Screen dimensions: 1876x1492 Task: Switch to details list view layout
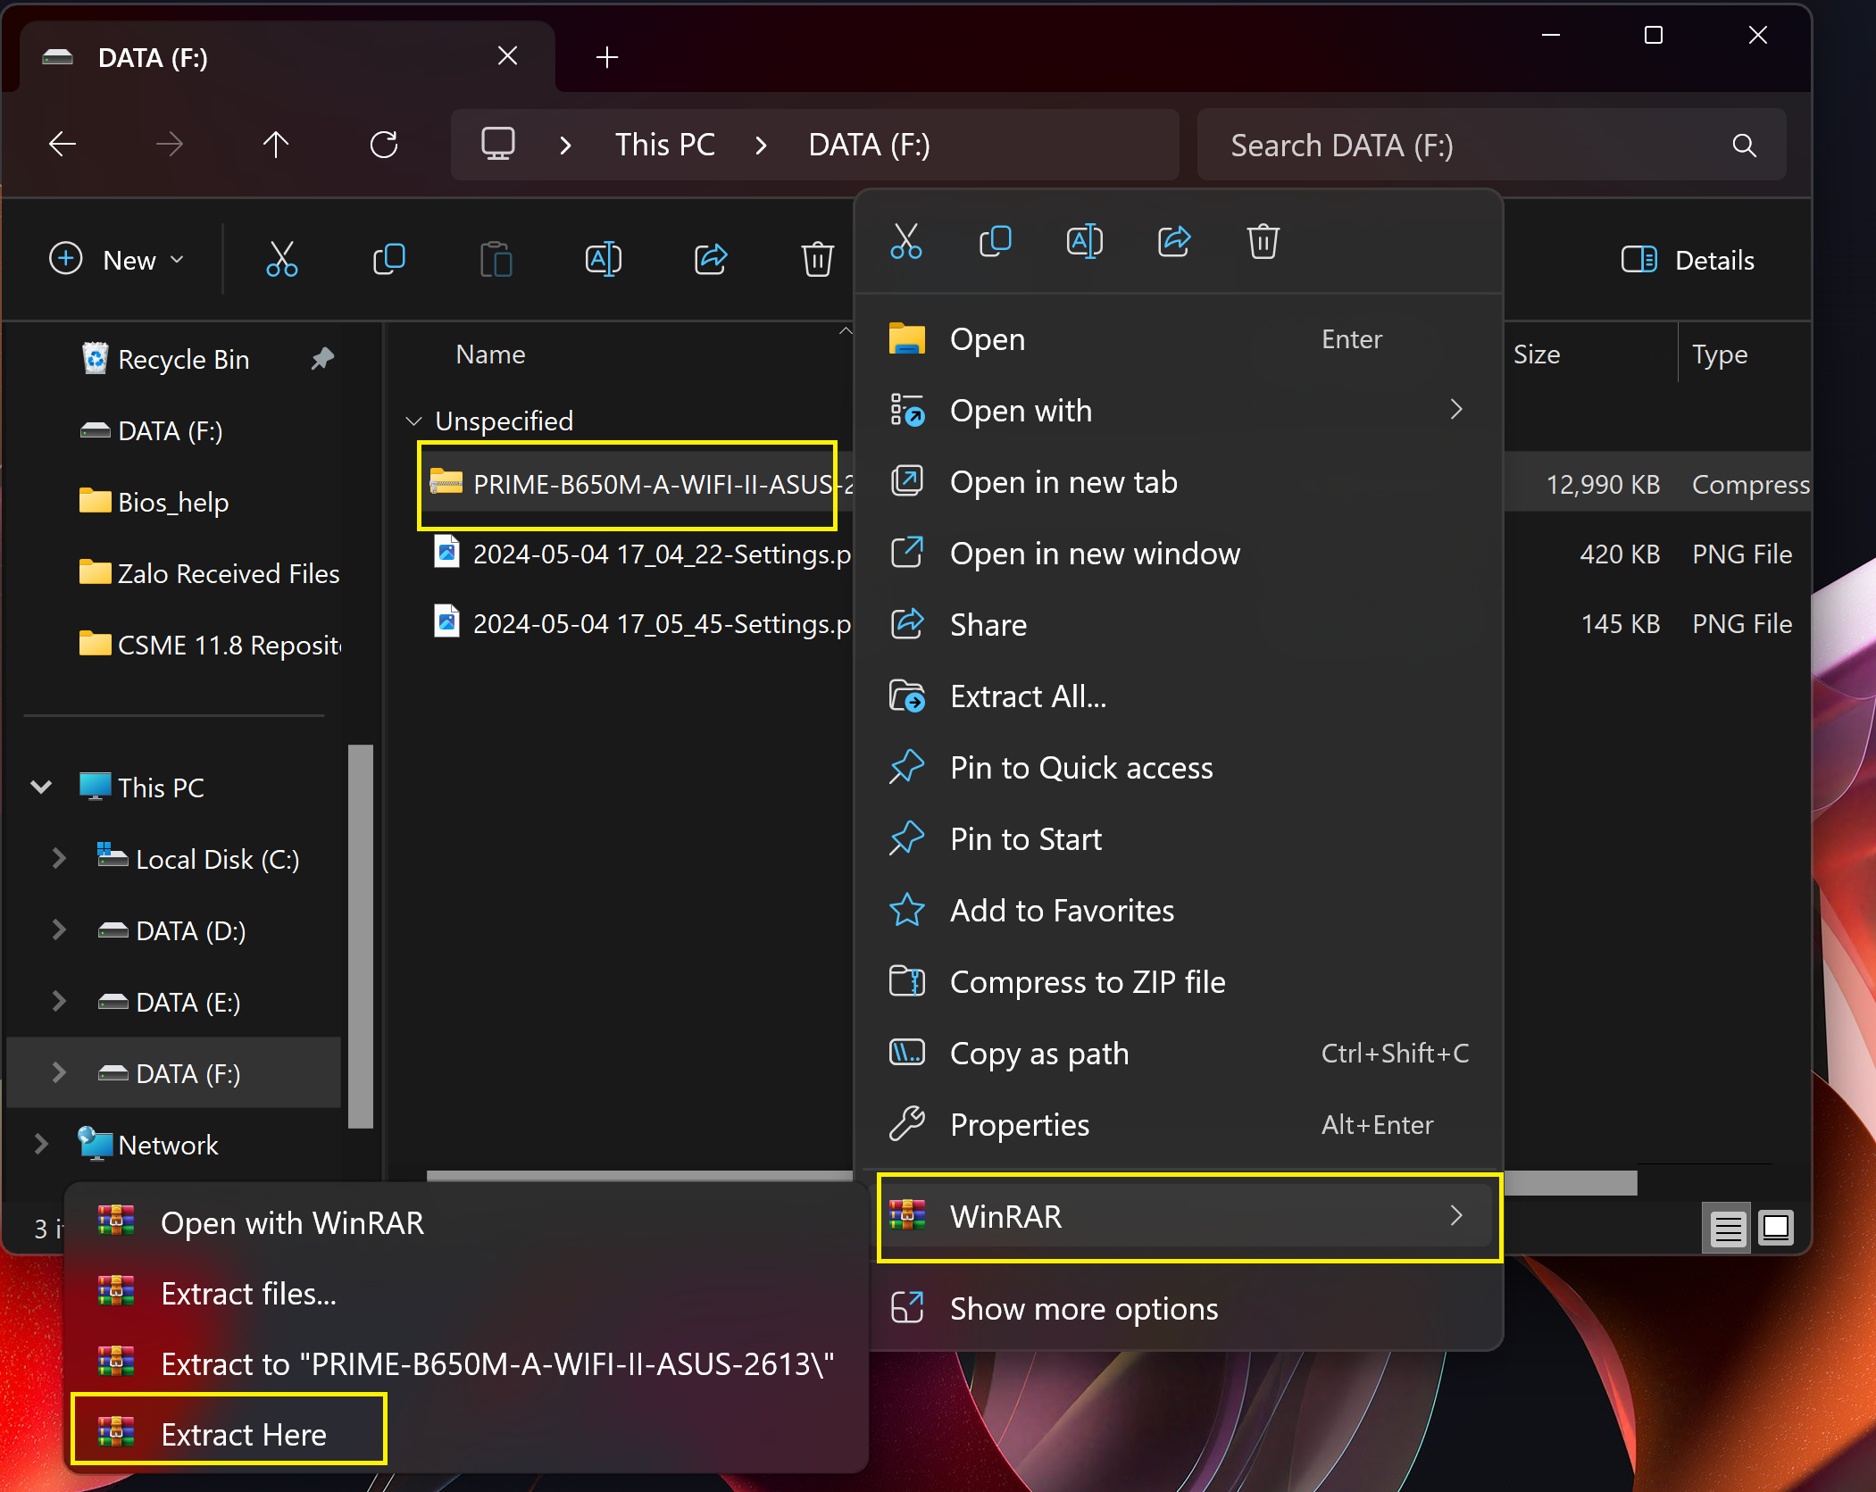point(1727,1229)
